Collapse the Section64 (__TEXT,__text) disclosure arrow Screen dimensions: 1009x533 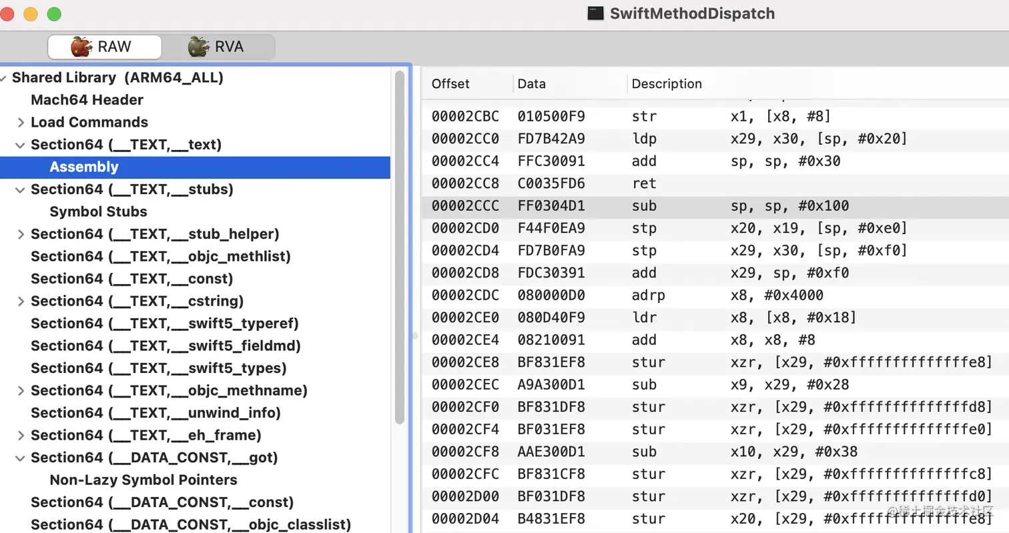click(21, 145)
